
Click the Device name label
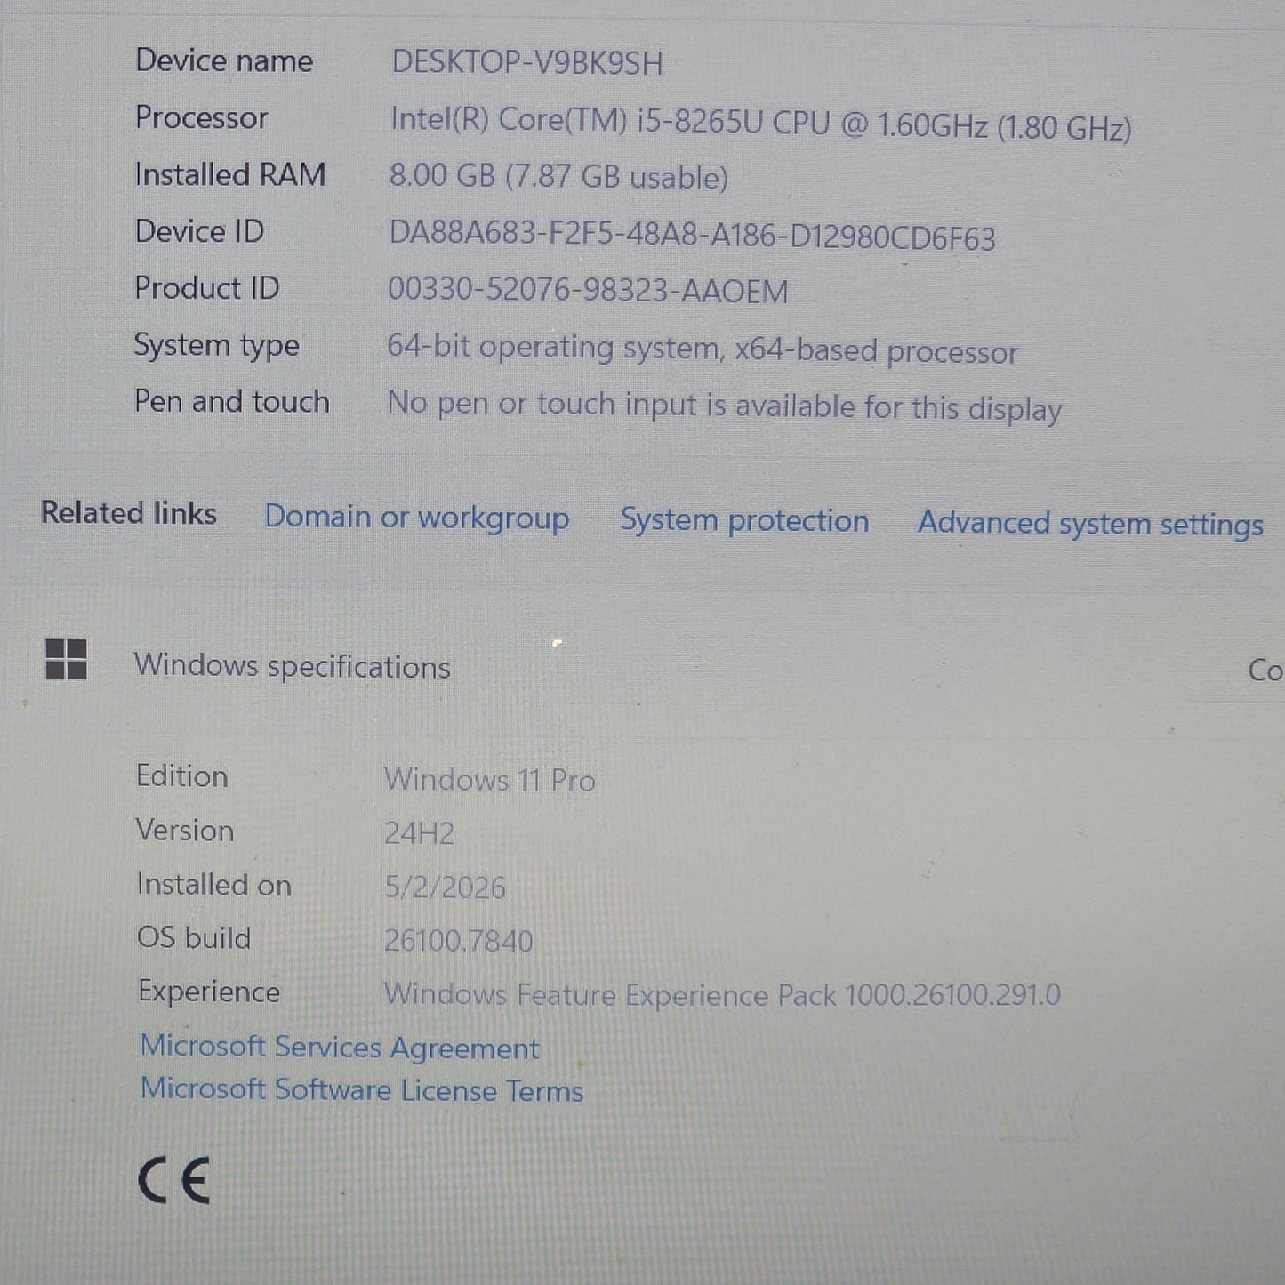point(224,60)
